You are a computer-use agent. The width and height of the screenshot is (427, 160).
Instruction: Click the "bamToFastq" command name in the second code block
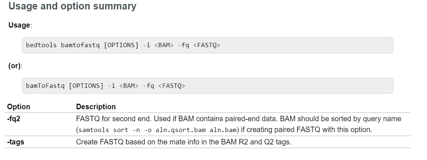pyautogui.click(x=45, y=86)
